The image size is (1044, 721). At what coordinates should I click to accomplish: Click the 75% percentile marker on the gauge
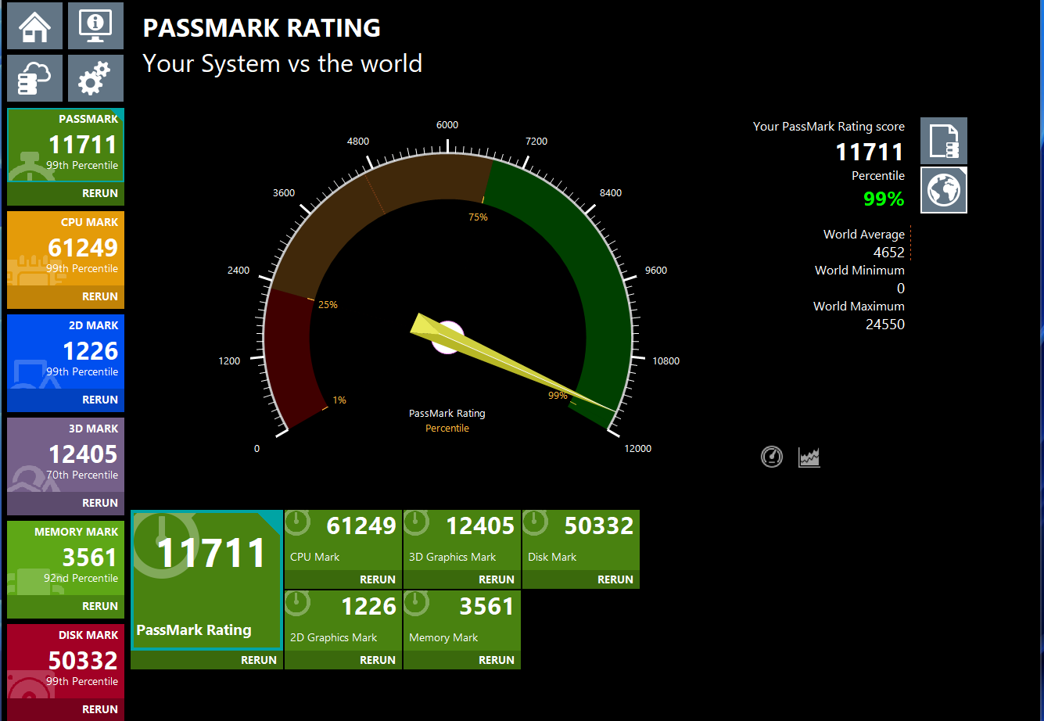tap(478, 217)
